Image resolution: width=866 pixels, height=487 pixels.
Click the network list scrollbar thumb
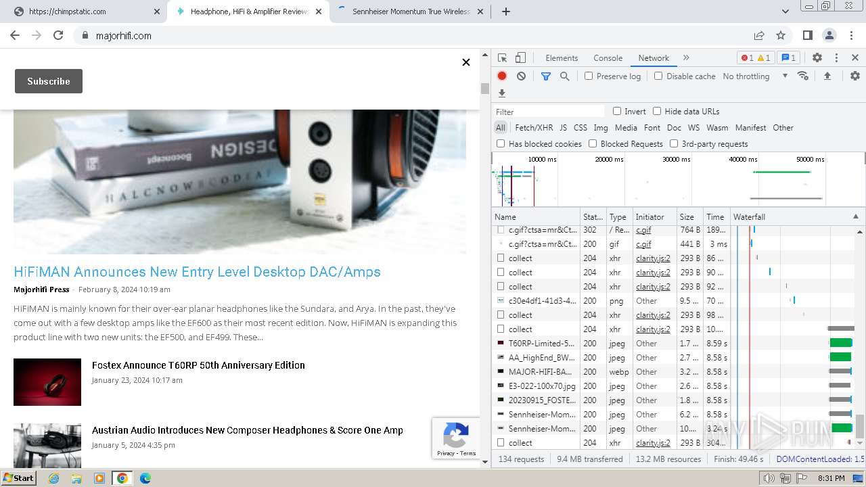[x=860, y=426]
